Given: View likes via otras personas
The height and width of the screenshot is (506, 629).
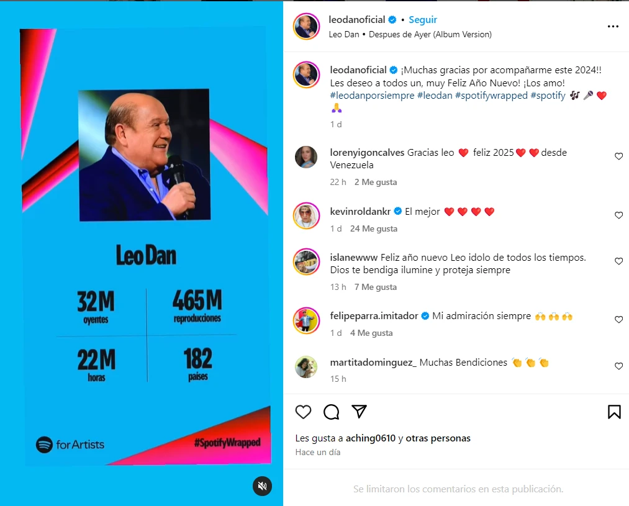Looking at the screenshot, I should pos(438,438).
